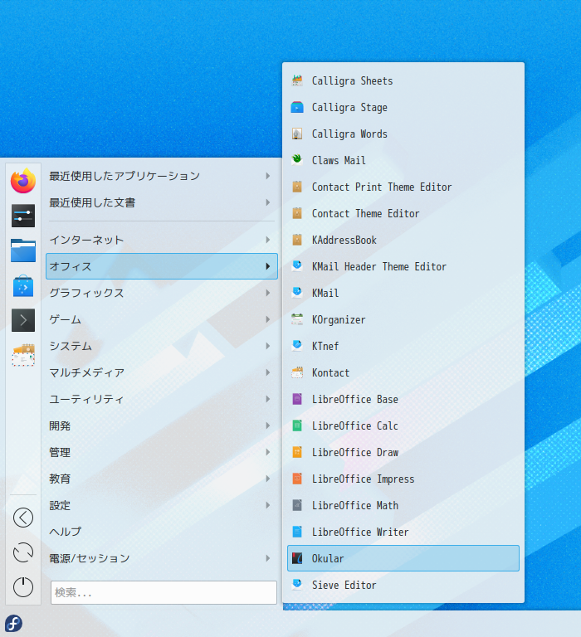Open the 教育 category
The width and height of the screenshot is (581, 637).
coord(162,479)
